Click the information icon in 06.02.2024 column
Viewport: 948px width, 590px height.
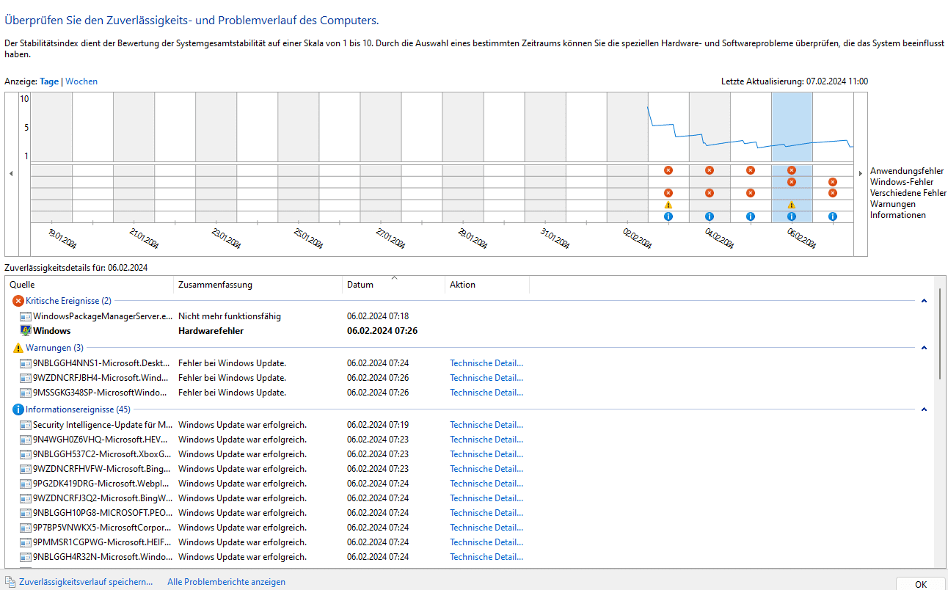[792, 216]
